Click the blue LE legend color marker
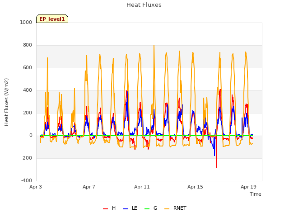The height and width of the screenshot is (217, 289). [125, 209]
